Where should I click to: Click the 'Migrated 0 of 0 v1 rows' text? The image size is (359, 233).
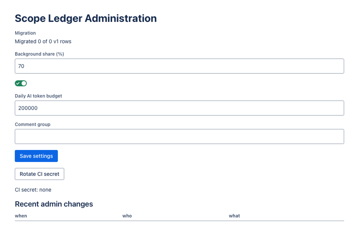click(x=43, y=41)
